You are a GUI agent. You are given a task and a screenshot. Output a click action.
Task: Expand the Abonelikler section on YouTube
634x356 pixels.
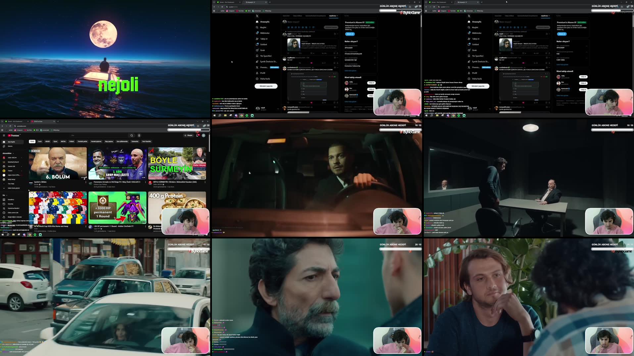click(8, 153)
